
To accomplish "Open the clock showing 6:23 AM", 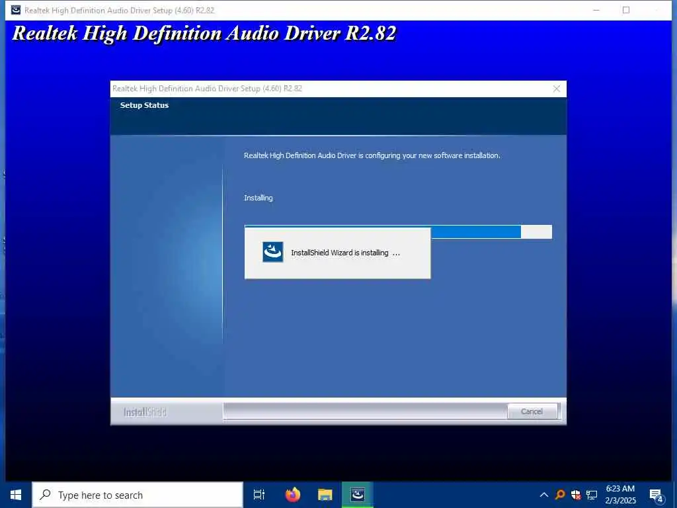I will click(620, 495).
